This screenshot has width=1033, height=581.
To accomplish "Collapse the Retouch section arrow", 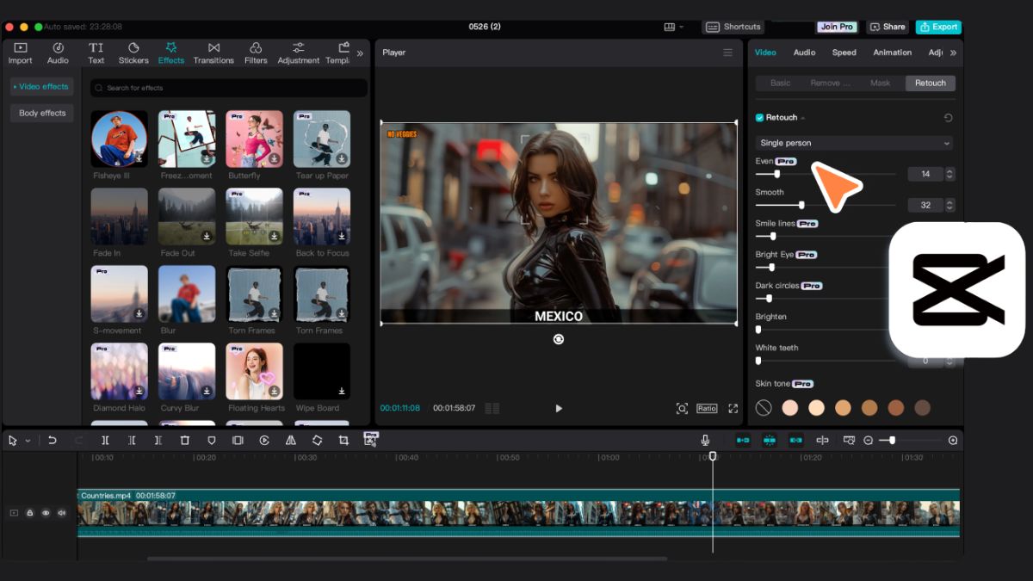I will (x=803, y=118).
